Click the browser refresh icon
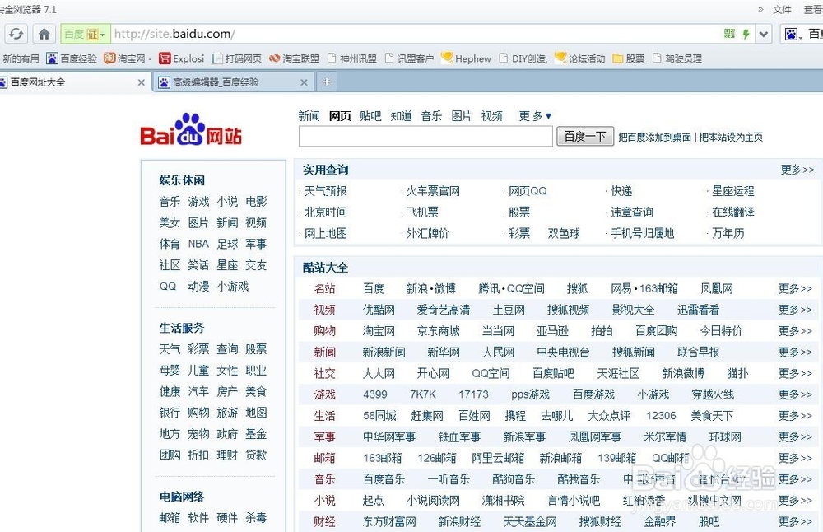Screen dimensions: 823x532 [x=16, y=34]
